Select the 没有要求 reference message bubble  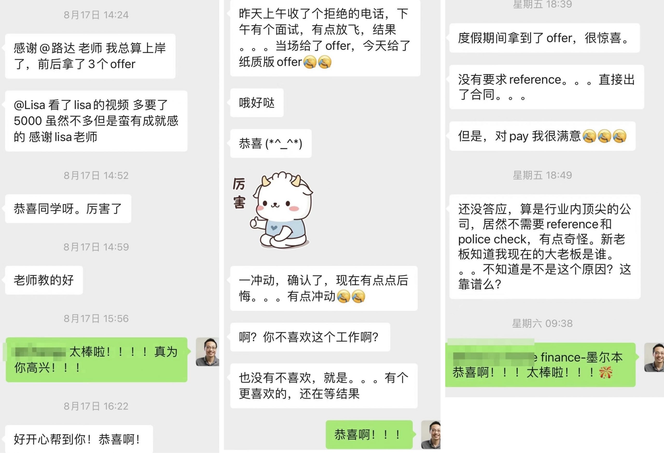[547, 87]
